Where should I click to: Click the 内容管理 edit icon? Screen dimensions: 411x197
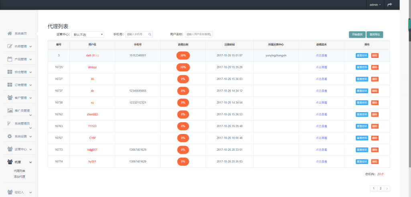[10, 46]
